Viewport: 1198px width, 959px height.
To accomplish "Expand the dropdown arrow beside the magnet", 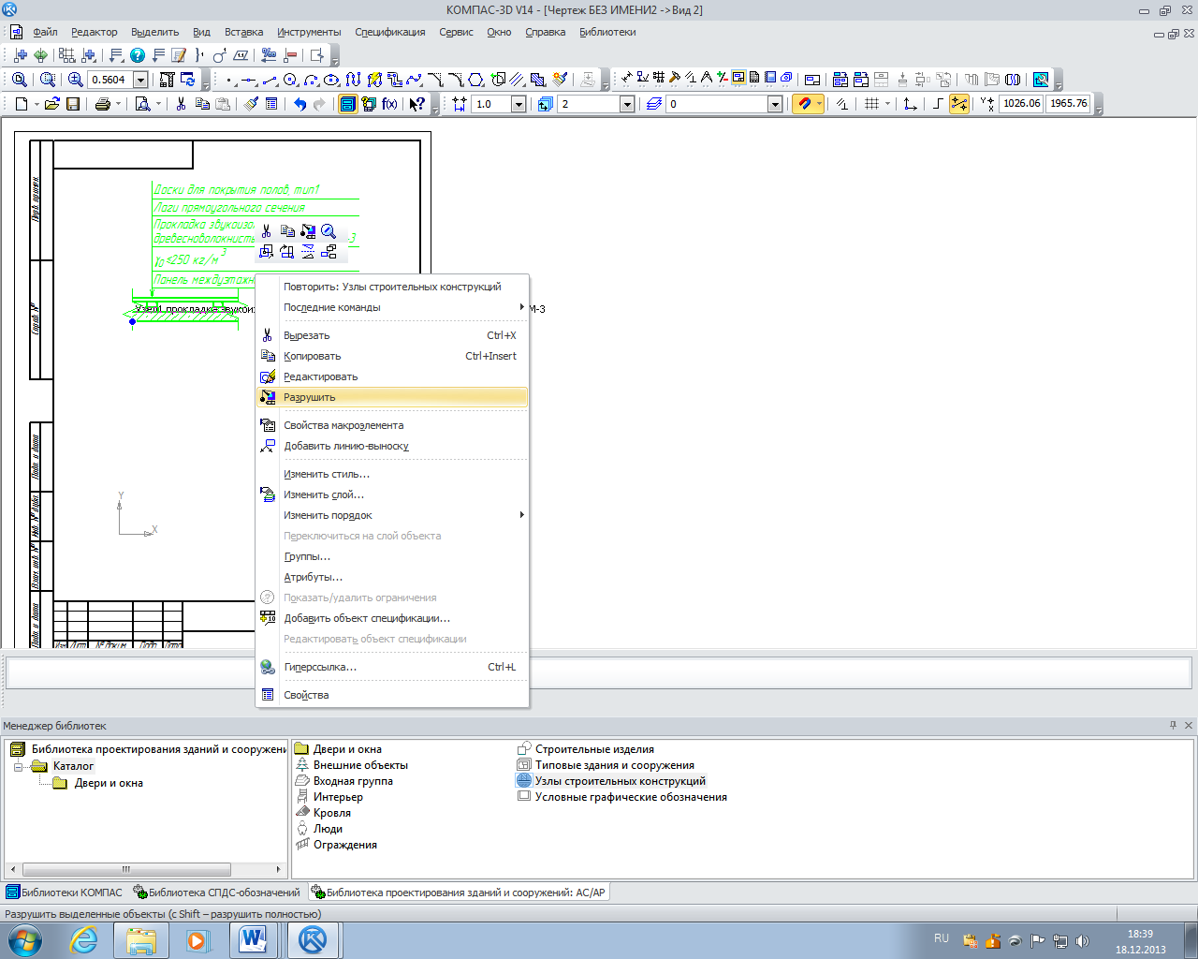I will tap(820, 104).
